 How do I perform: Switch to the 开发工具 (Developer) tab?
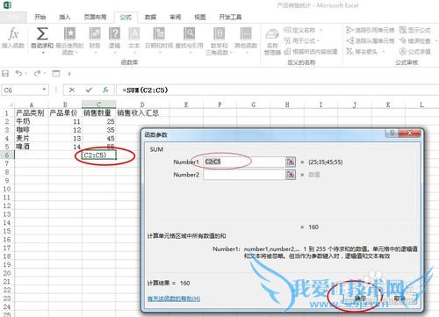[x=230, y=17]
